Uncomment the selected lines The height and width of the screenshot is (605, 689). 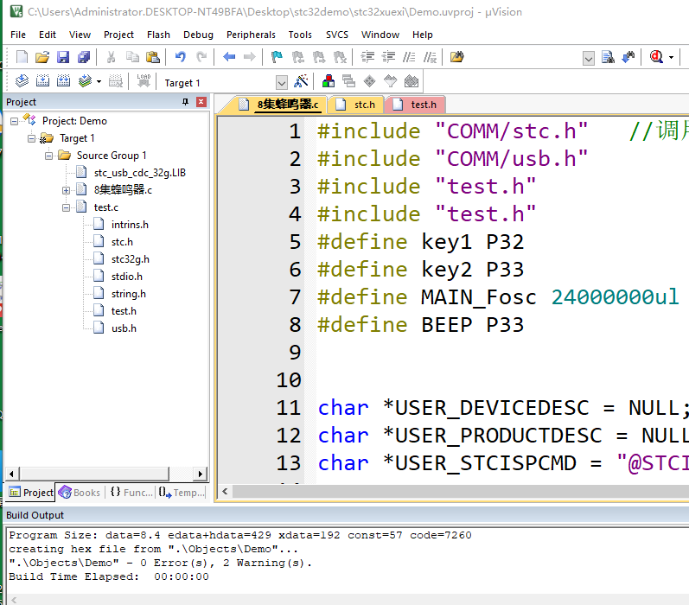[430, 57]
